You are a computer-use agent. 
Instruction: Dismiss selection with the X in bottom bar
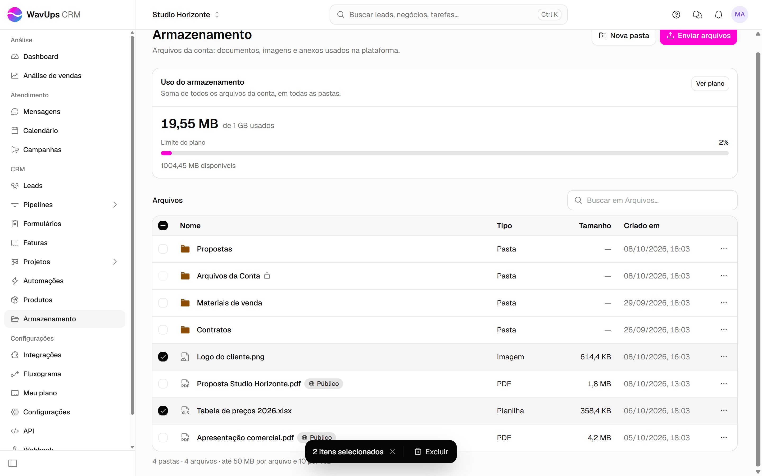pyautogui.click(x=392, y=452)
